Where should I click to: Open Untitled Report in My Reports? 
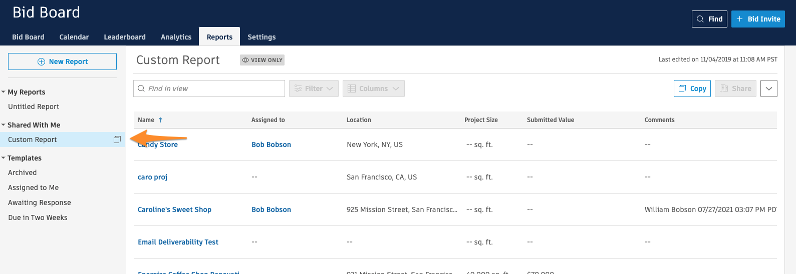(x=34, y=106)
